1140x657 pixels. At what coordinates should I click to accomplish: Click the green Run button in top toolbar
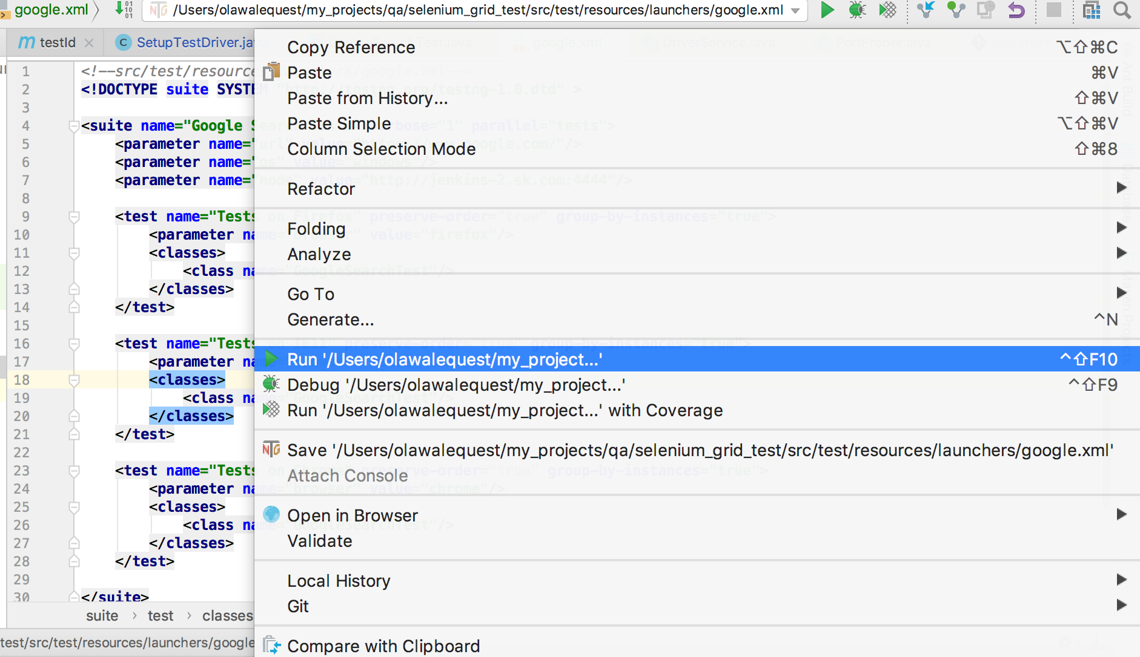click(x=827, y=10)
